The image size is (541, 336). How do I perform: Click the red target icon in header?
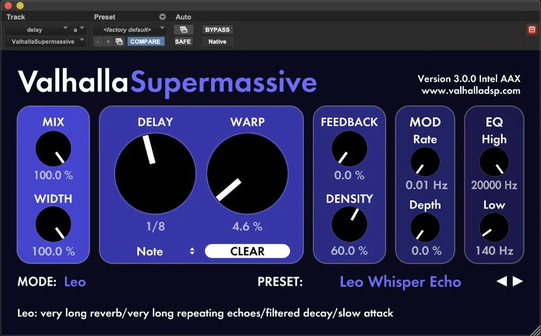(532, 30)
